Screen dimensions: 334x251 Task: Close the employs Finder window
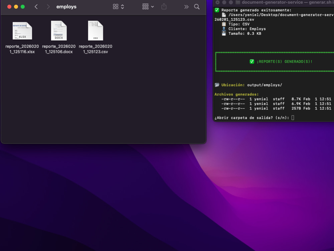coord(9,7)
